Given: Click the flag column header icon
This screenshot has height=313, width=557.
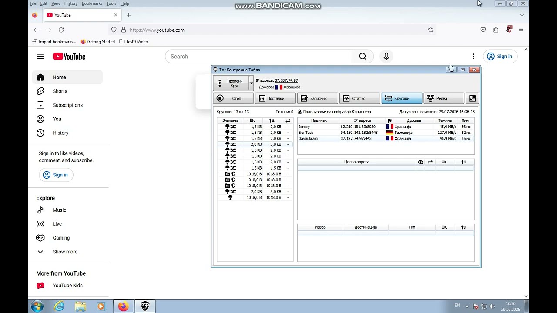Looking at the screenshot, I should (x=389, y=120).
